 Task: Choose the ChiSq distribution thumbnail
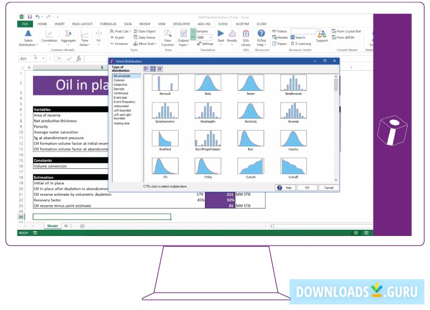point(208,166)
